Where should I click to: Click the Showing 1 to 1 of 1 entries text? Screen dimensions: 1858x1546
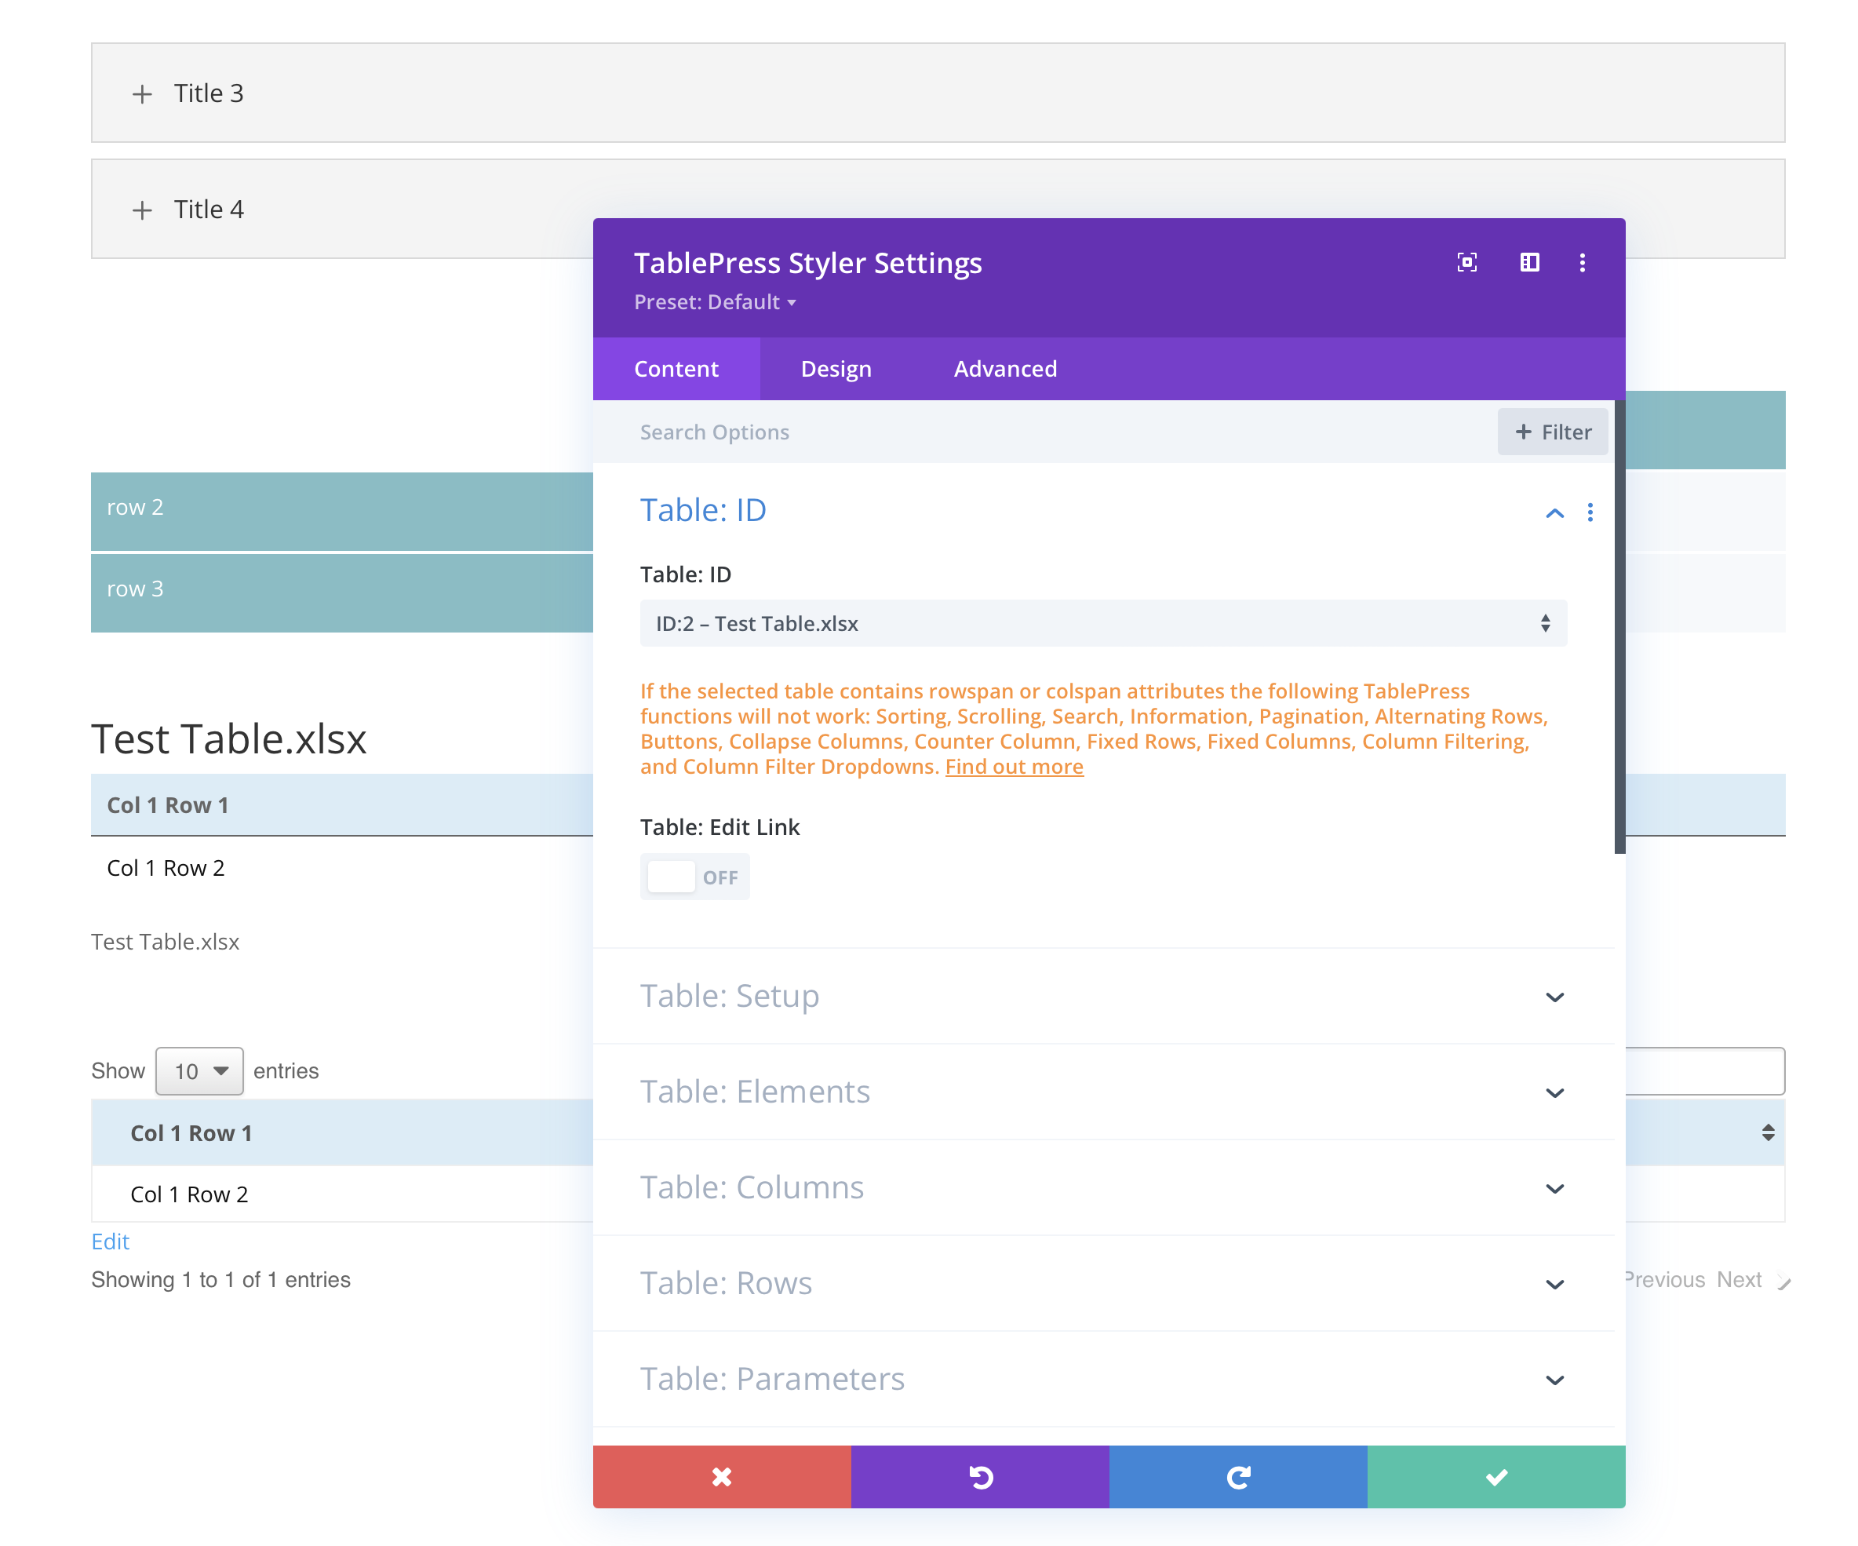[220, 1280]
